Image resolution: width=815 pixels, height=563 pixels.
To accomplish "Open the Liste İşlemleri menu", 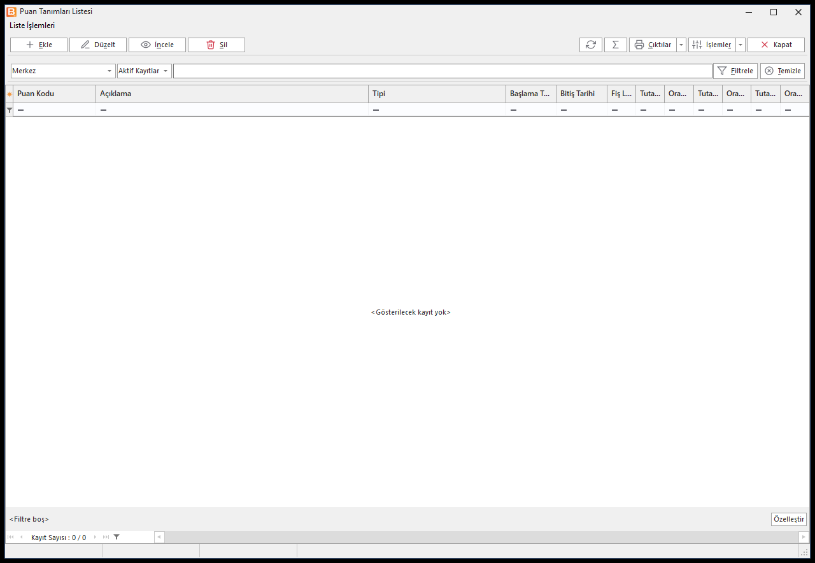I will (32, 25).
